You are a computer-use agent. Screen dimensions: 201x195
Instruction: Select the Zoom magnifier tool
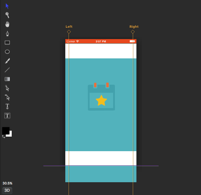(x=7, y=15)
